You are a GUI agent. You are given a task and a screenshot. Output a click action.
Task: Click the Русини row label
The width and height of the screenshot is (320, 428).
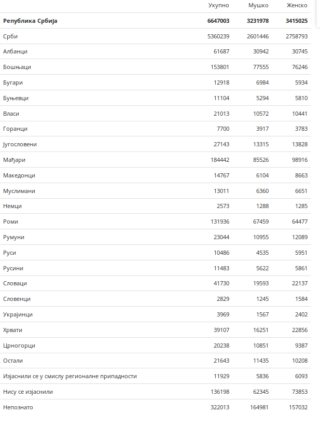(13, 268)
